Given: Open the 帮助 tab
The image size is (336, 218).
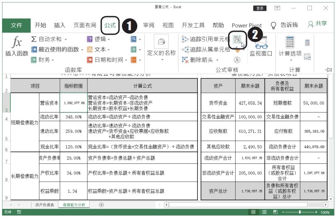Looking at the screenshot, I should coord(218,25).
